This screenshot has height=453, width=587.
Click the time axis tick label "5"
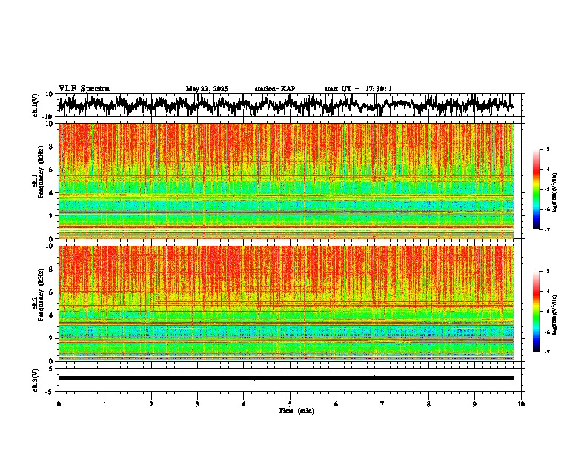click(290, 404)
